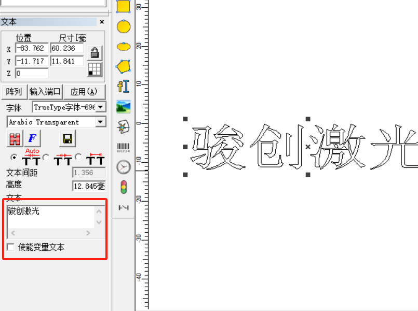The image size is (418, 311).
Task: Click the 阵列 array button
Action: click(x=14, y=92)
